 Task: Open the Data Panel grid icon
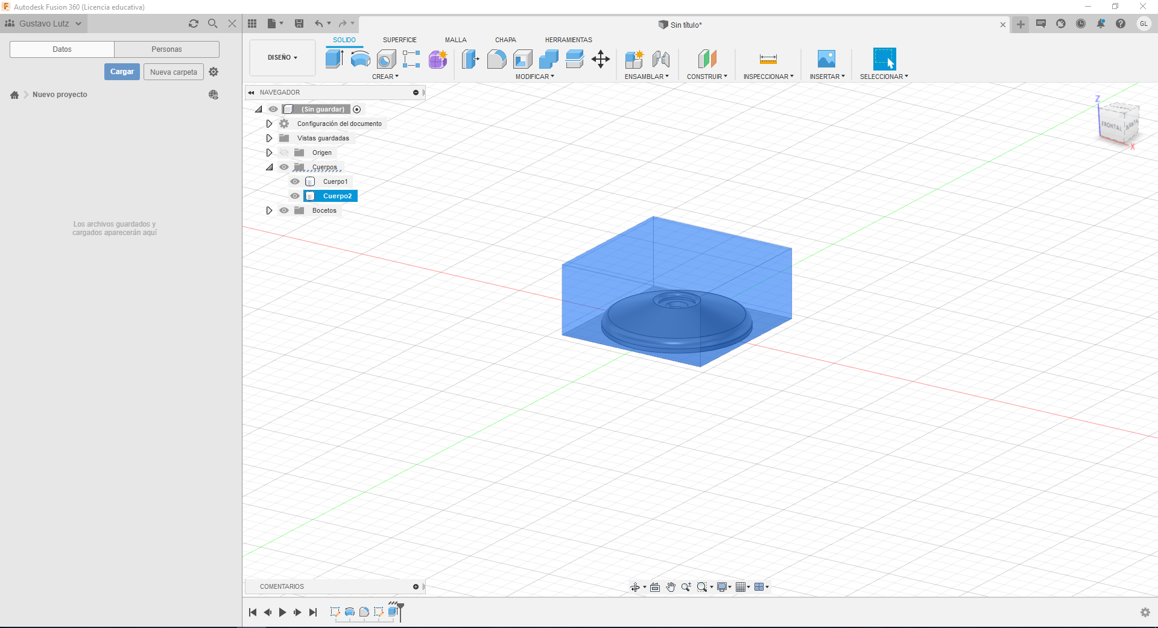pos(252,24)
